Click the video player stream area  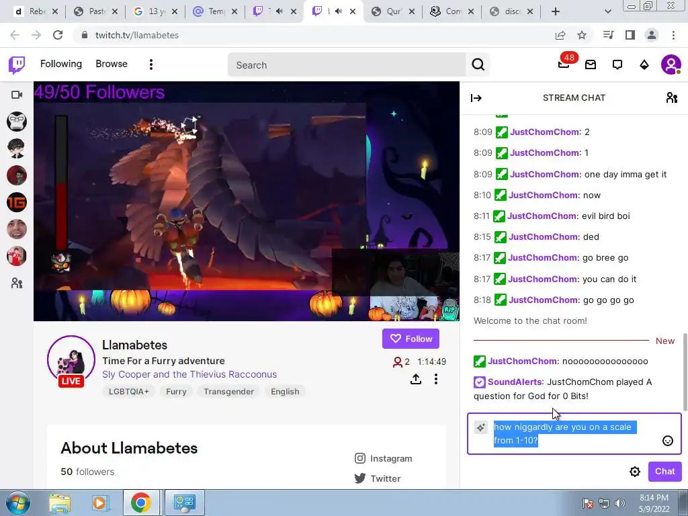(x=246, y=201)
